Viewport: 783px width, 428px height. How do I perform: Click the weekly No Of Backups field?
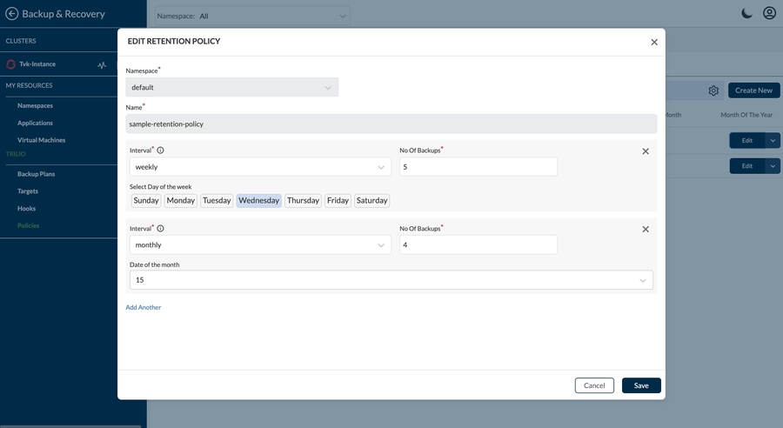(x=478, y=167)
